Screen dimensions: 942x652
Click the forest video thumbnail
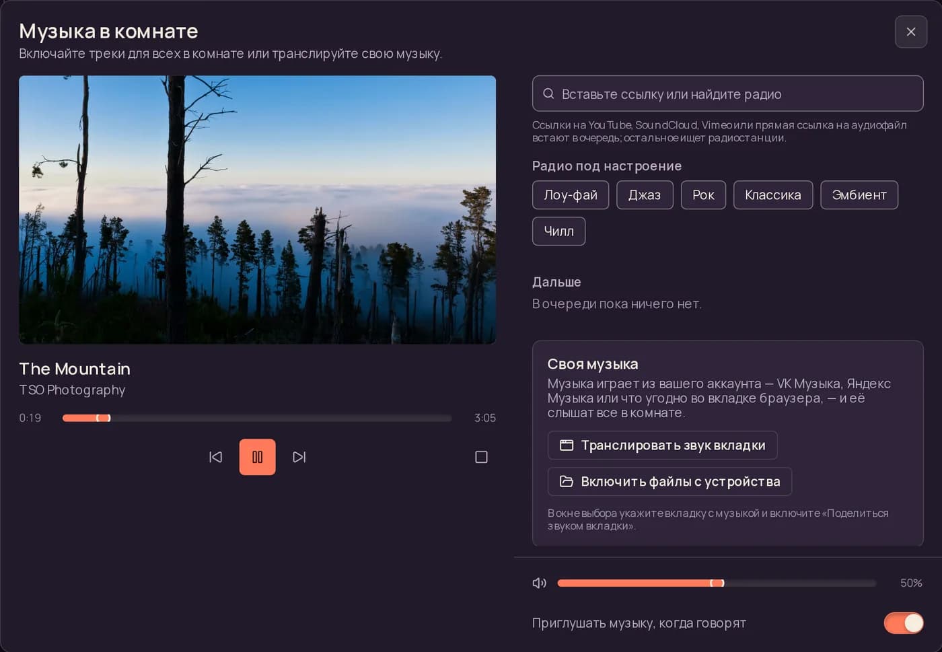[x=258, y=210]
